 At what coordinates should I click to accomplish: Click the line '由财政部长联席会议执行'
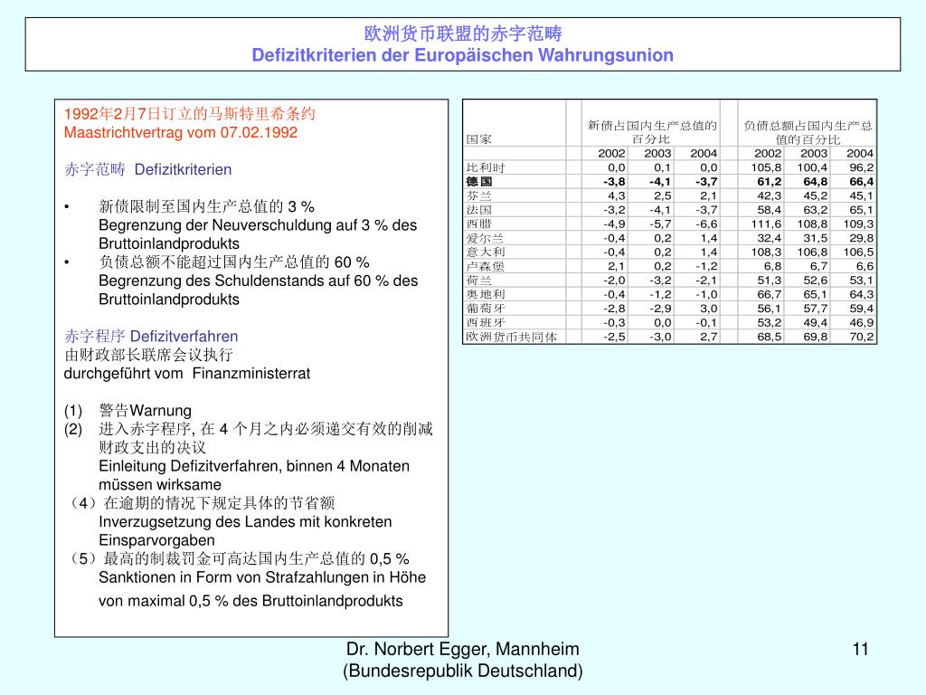pyautogui.click(x=148, y=355)
